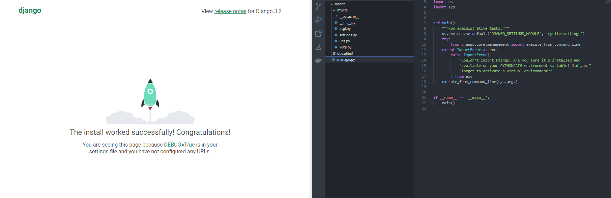Click the Python icon beside asgi.py
The width and height of the screenshot is (611, 198).
click(x=336, y=29)
